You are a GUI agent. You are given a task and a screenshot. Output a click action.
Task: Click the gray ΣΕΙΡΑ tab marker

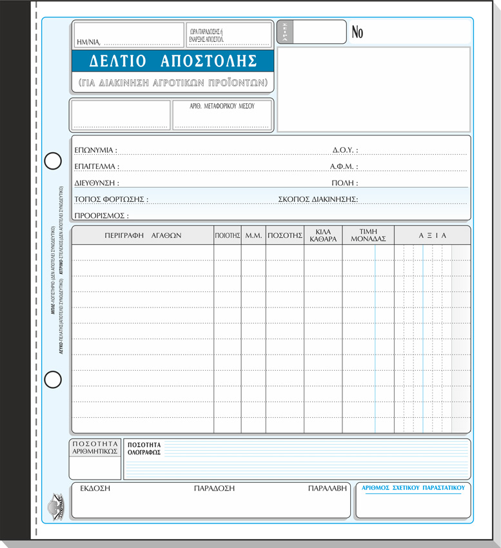[x=285, y=32]
